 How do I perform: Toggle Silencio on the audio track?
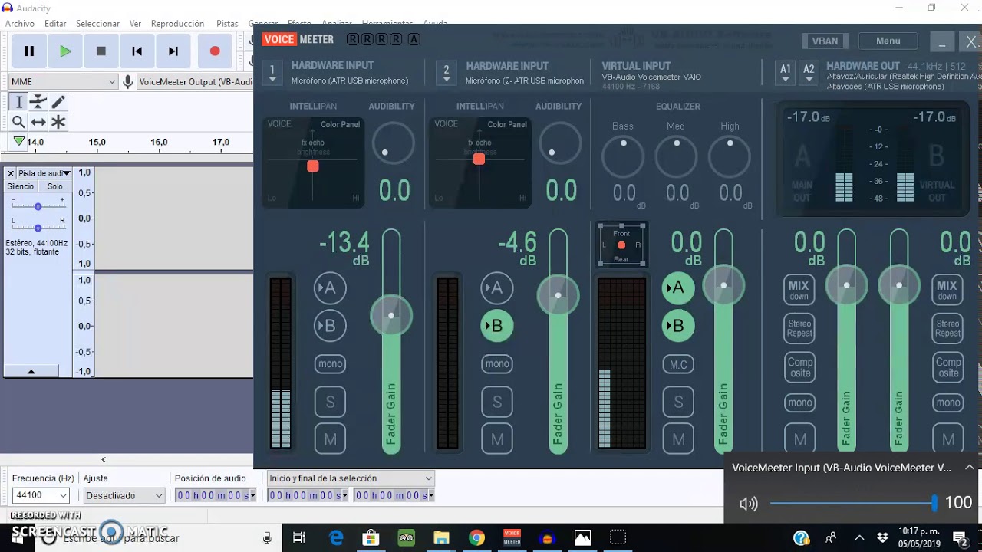[x=21, y=186]
